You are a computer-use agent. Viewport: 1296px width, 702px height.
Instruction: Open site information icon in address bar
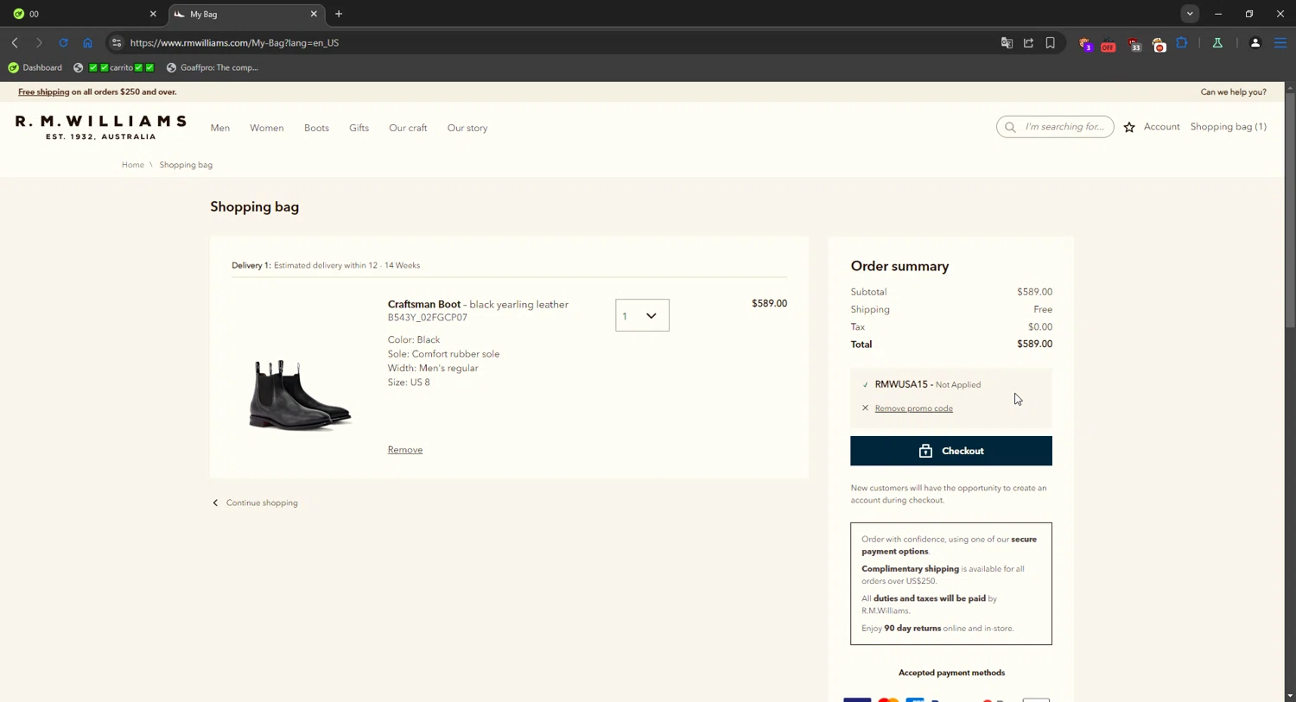[x=117, y=42]
